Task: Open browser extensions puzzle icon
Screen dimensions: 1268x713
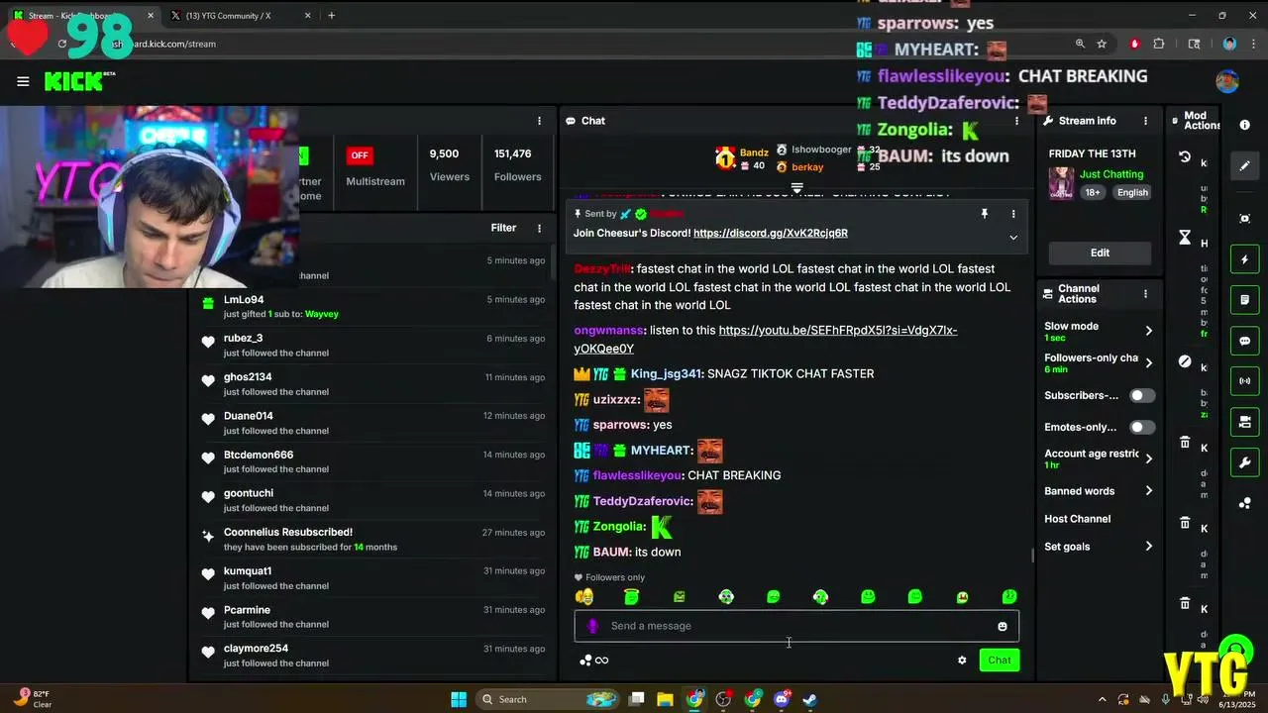Action: (x=1159, y=44)
